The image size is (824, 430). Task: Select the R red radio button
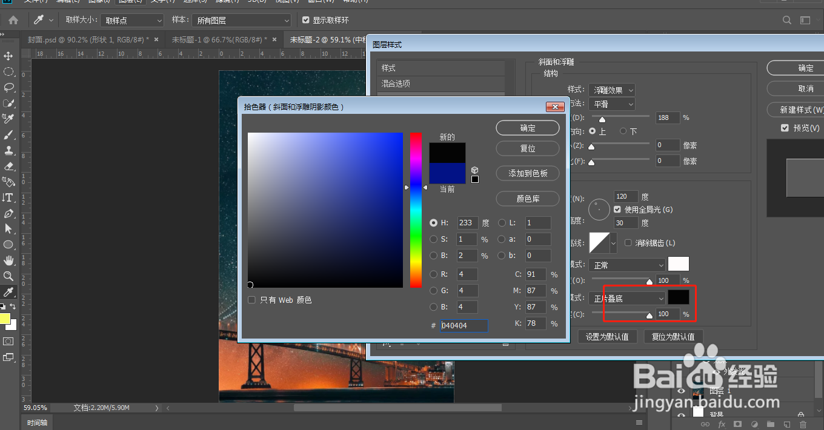click(x=433, y=274)
